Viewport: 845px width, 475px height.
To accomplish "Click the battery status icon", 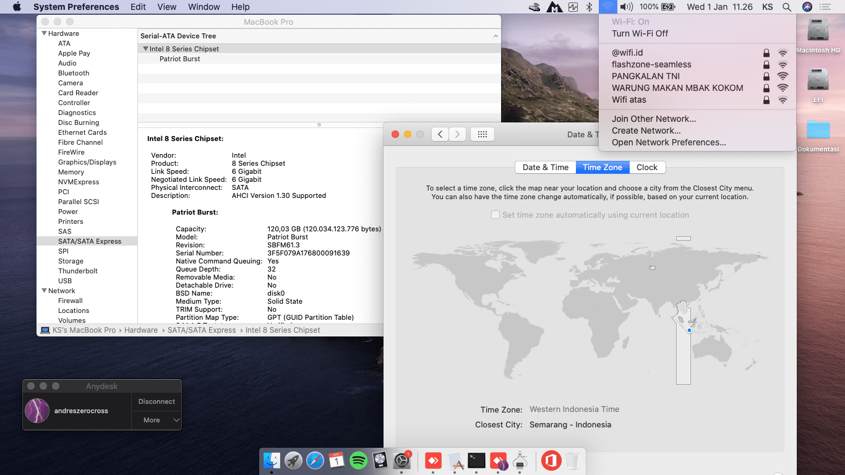I will pos(668,7).
